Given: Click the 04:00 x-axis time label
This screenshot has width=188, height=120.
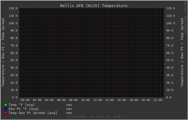Looking at the screenshot, I should point(49,100).
